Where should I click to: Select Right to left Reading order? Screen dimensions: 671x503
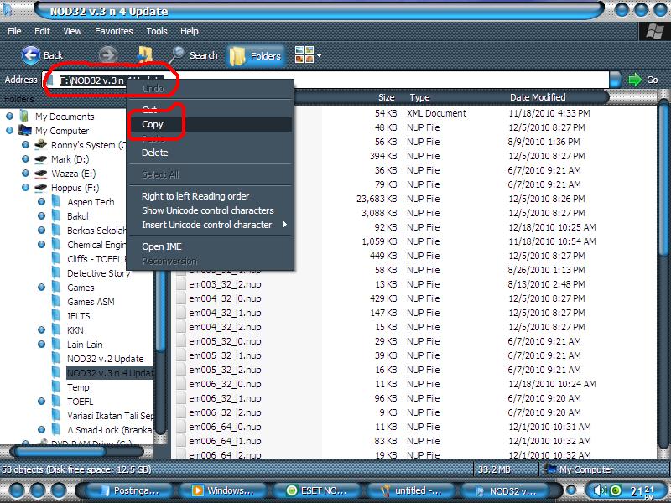(x=211, y=196)
